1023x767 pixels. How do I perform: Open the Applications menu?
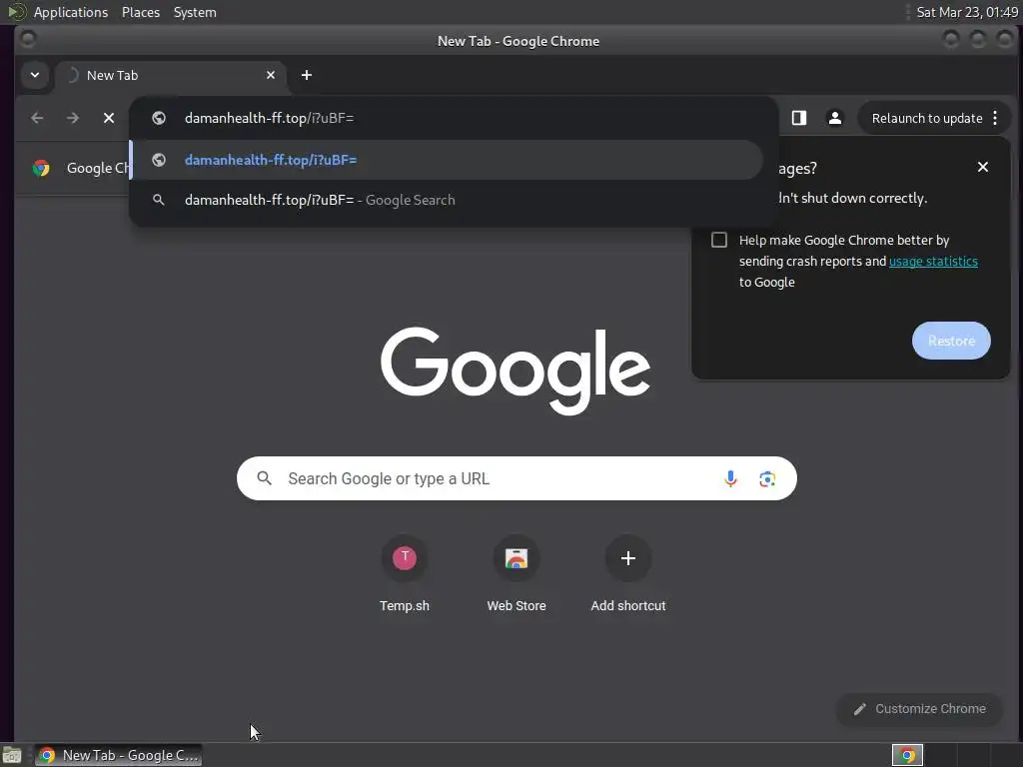(71, 12)
